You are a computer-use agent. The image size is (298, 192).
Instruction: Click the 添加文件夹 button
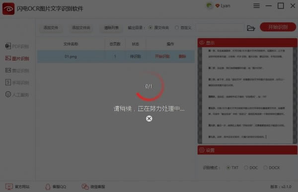click(81, 28)
